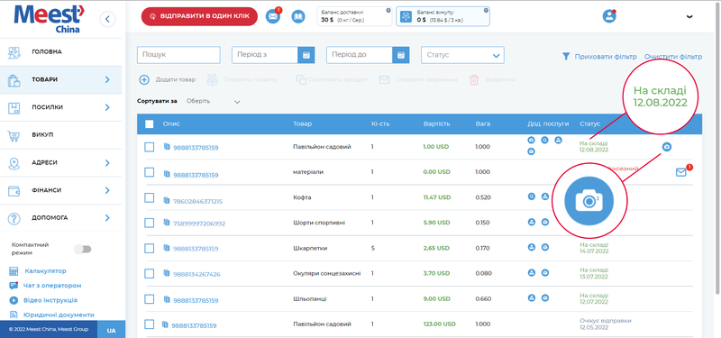Expand the Адреси sidebar chevron

coord(107,162)
